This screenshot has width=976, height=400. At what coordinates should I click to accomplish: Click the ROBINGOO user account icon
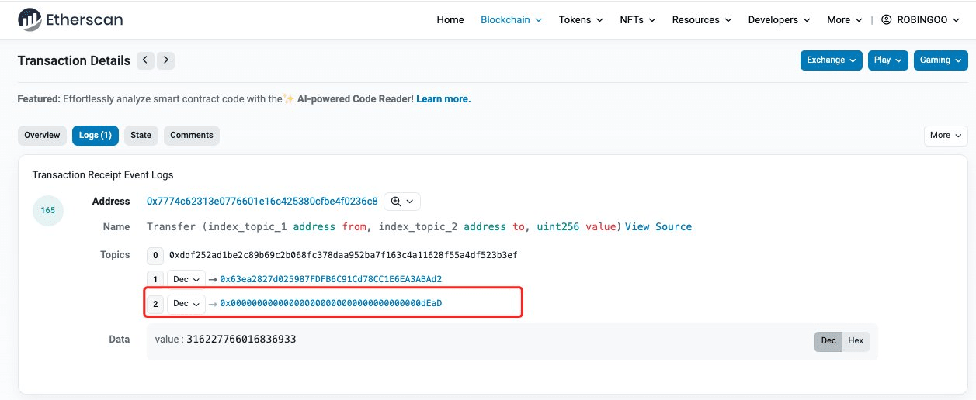(x=886, y=20)
